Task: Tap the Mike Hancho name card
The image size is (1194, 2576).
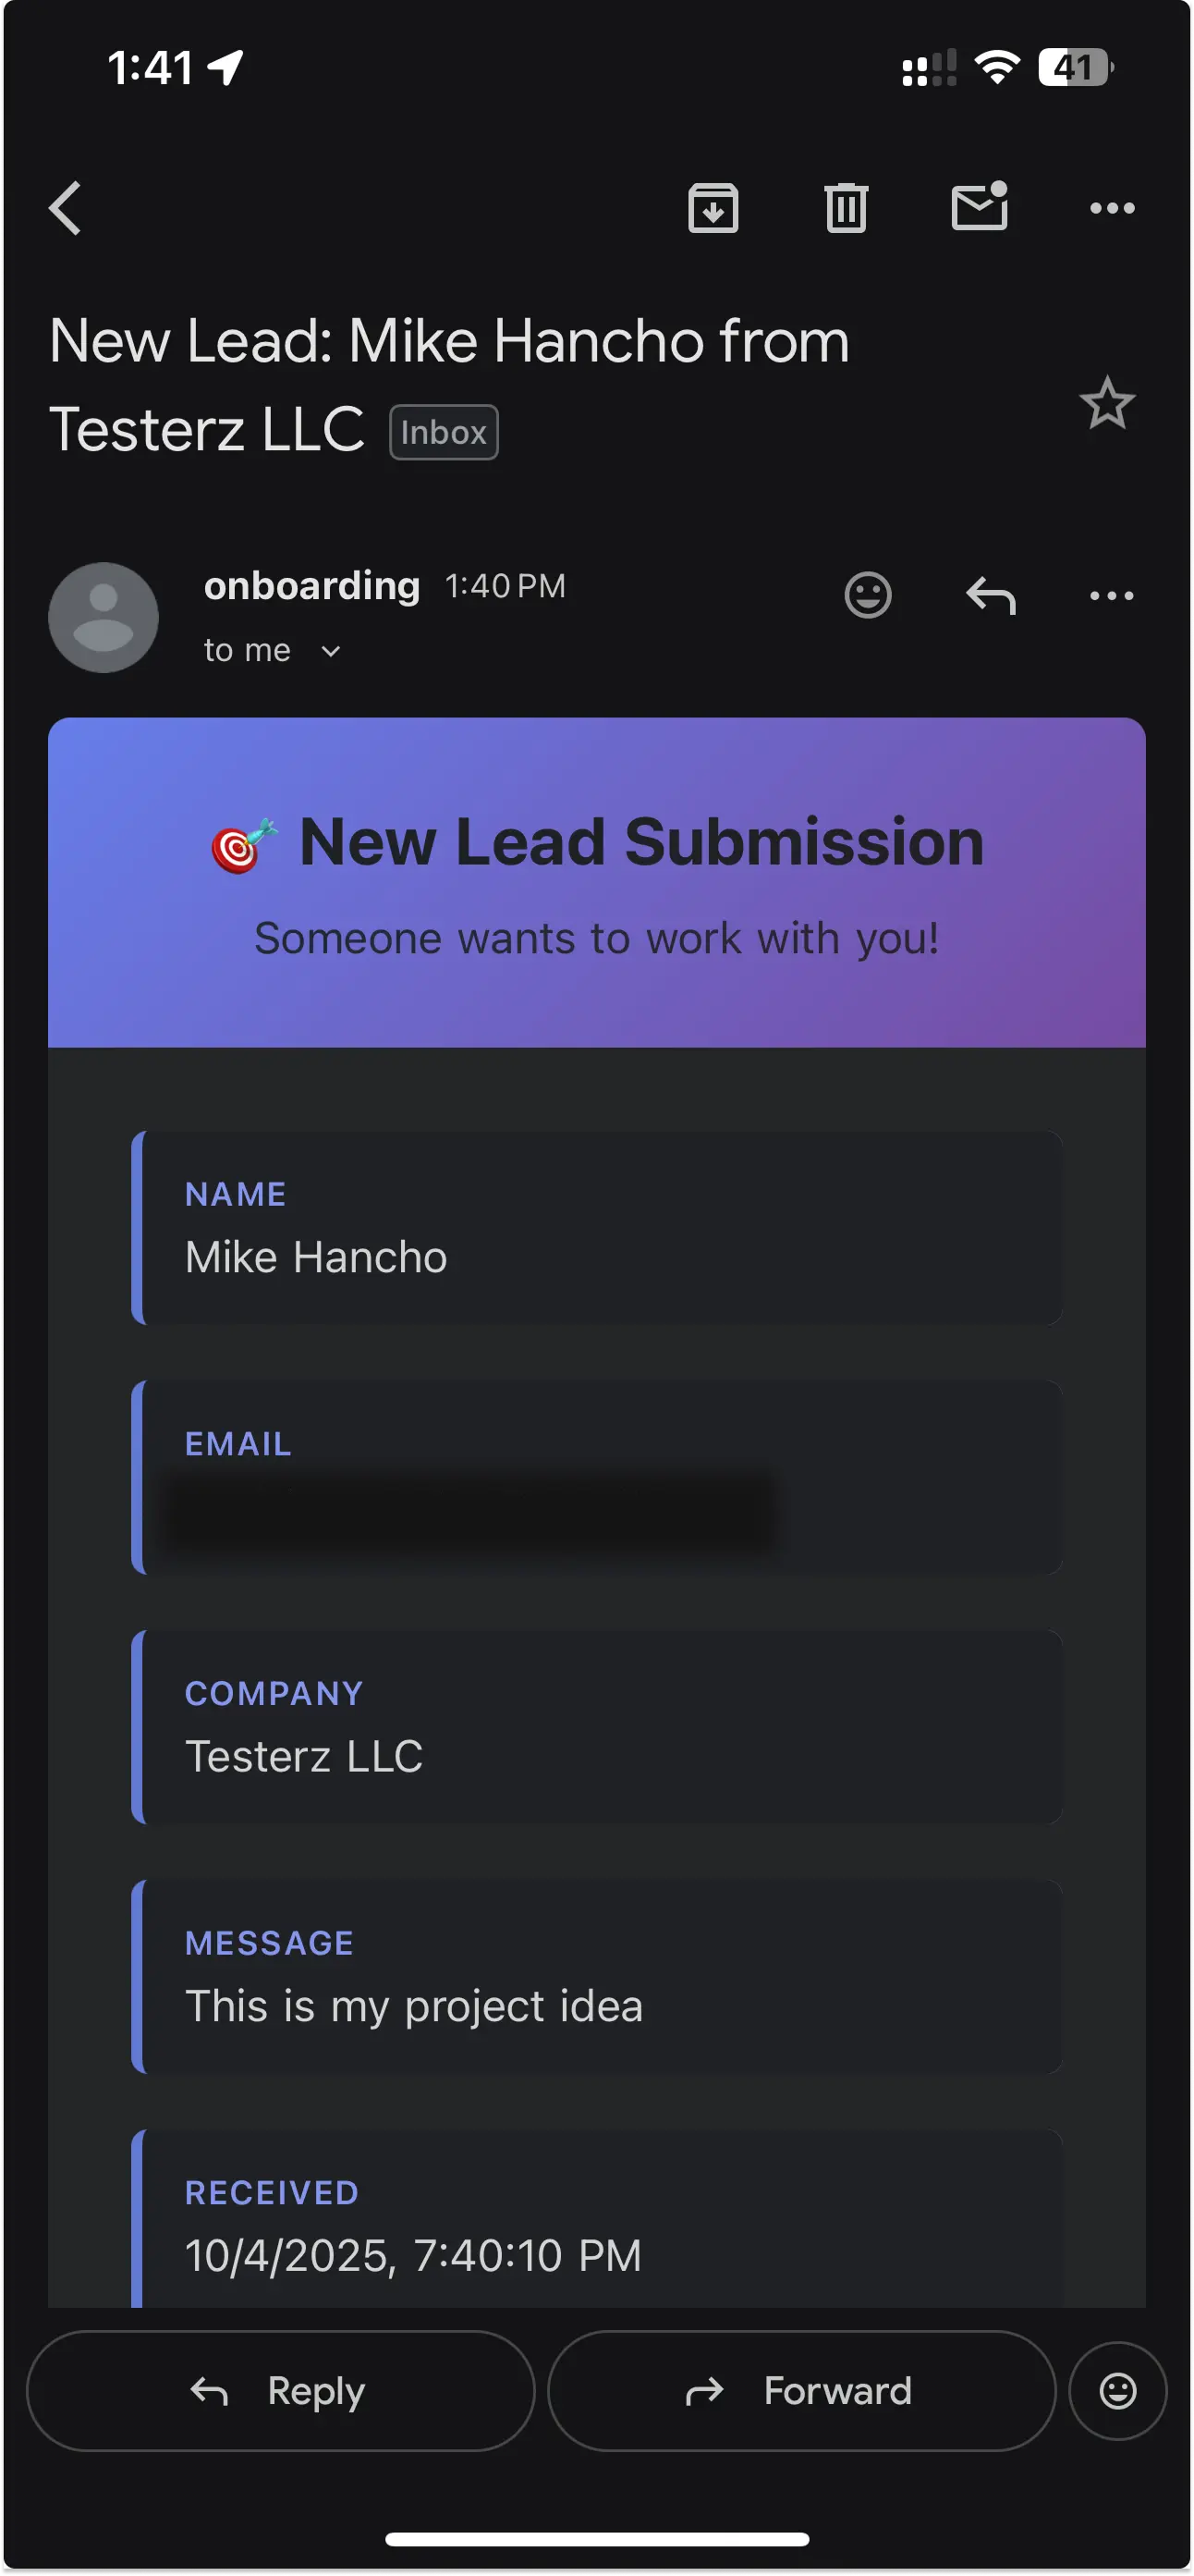Action: pyautogui.click(x=596, y=1228)
